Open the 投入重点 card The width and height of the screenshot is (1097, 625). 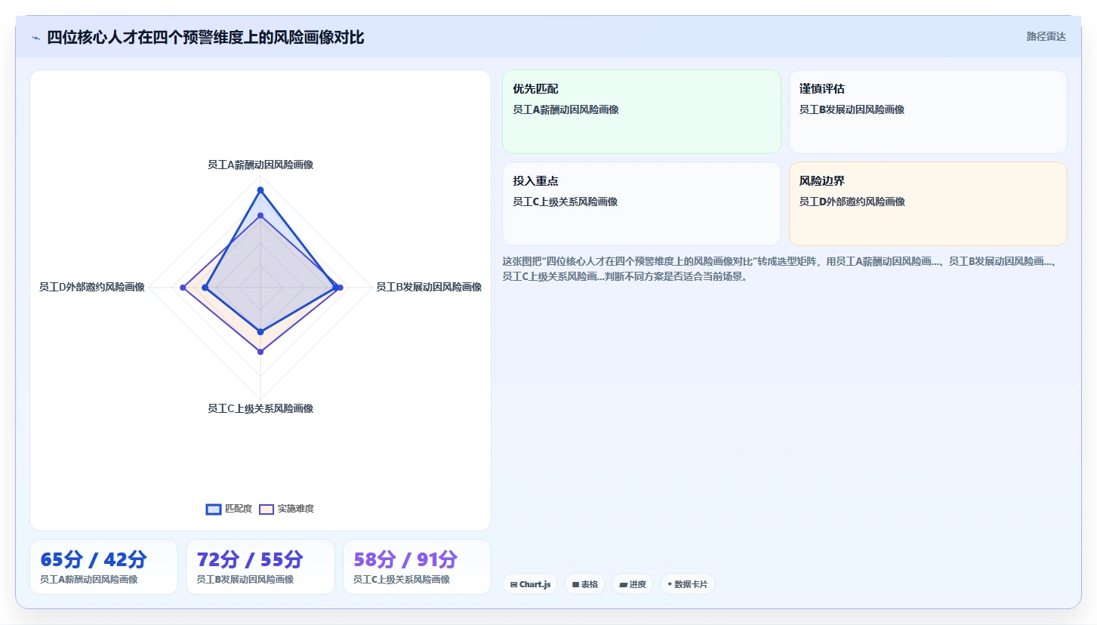pos(642,204)
